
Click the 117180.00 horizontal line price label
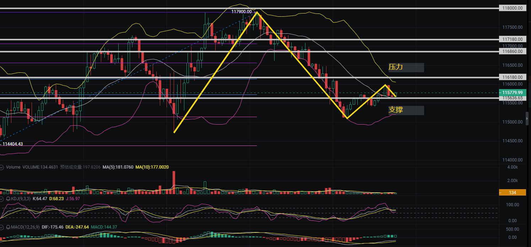pyautogui.click(x=512, y=39)
